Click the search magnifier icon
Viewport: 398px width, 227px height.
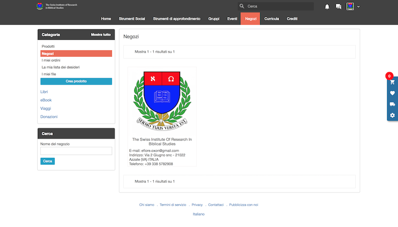point(242,6)
